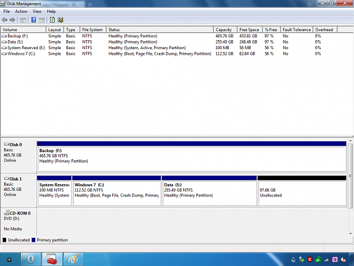Select the Windows 7 (C:) drive icon
This screenshot has width=354, height=266.
[x=4, y=53]
